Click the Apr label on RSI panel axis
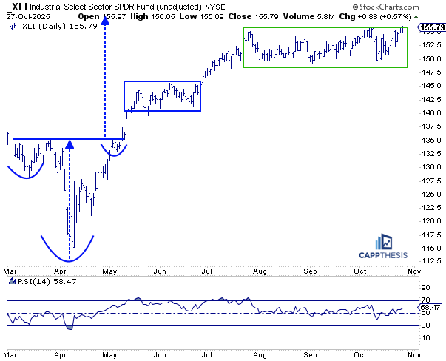The width and height of the screenshot is (446, 361). pos(60,355)
